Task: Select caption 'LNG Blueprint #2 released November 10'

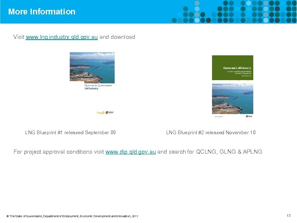Action: click(x=211, y=133)
